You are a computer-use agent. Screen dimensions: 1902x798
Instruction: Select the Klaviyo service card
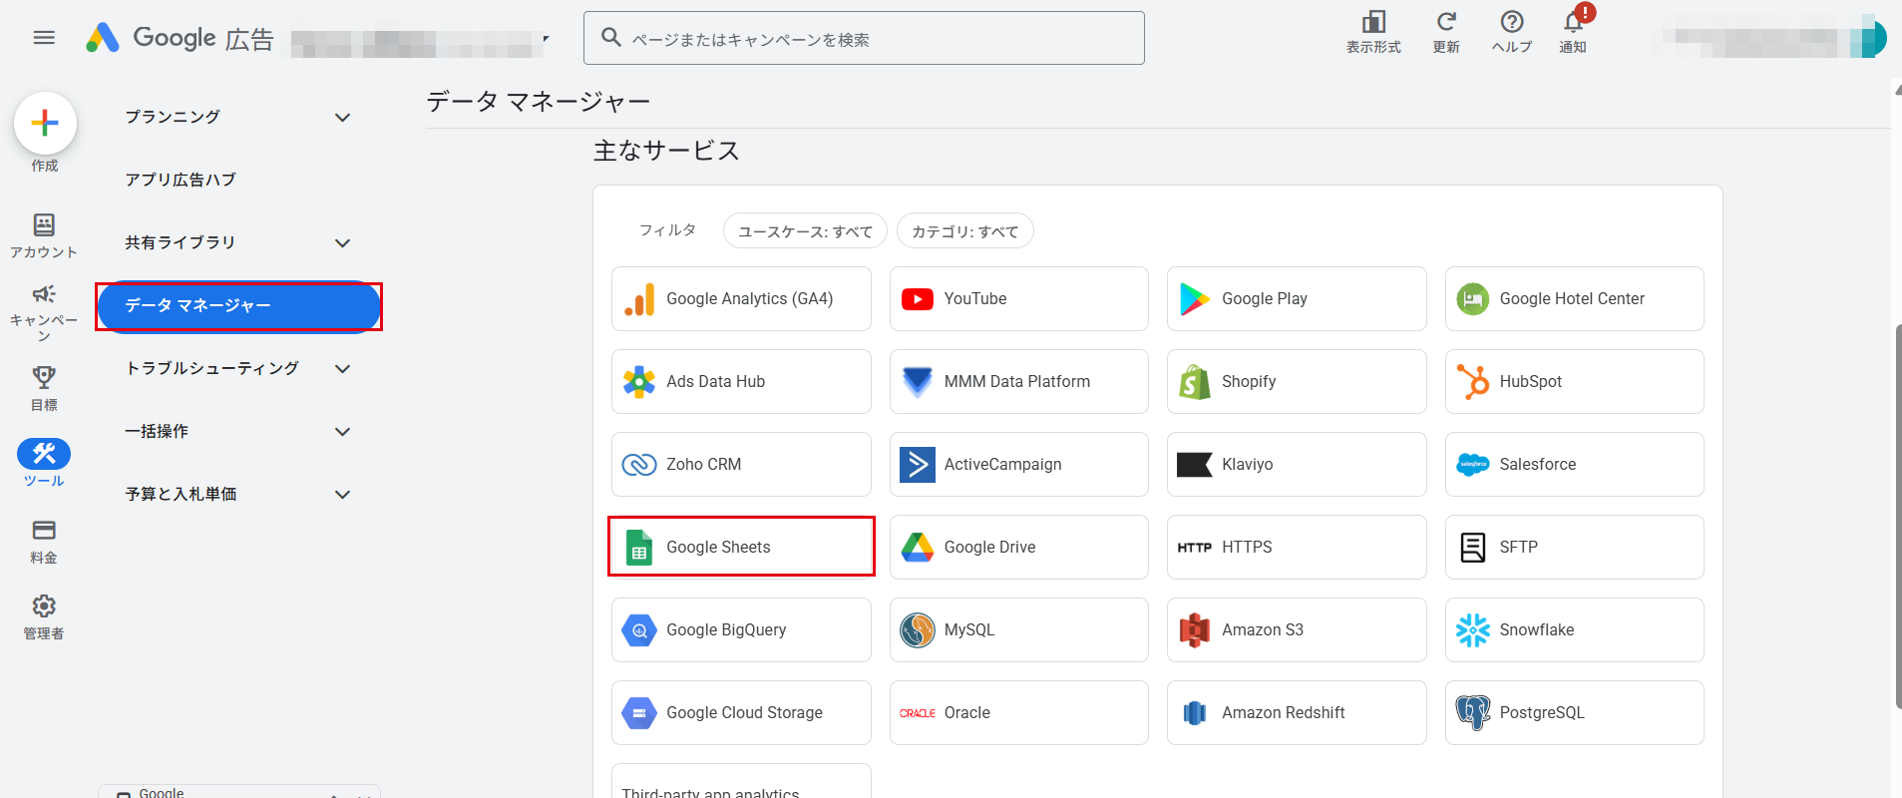pyautogui.click(x=1297, y=465)
